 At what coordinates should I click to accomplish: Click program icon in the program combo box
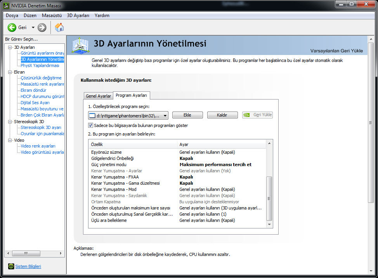click(x=92, y=116)
